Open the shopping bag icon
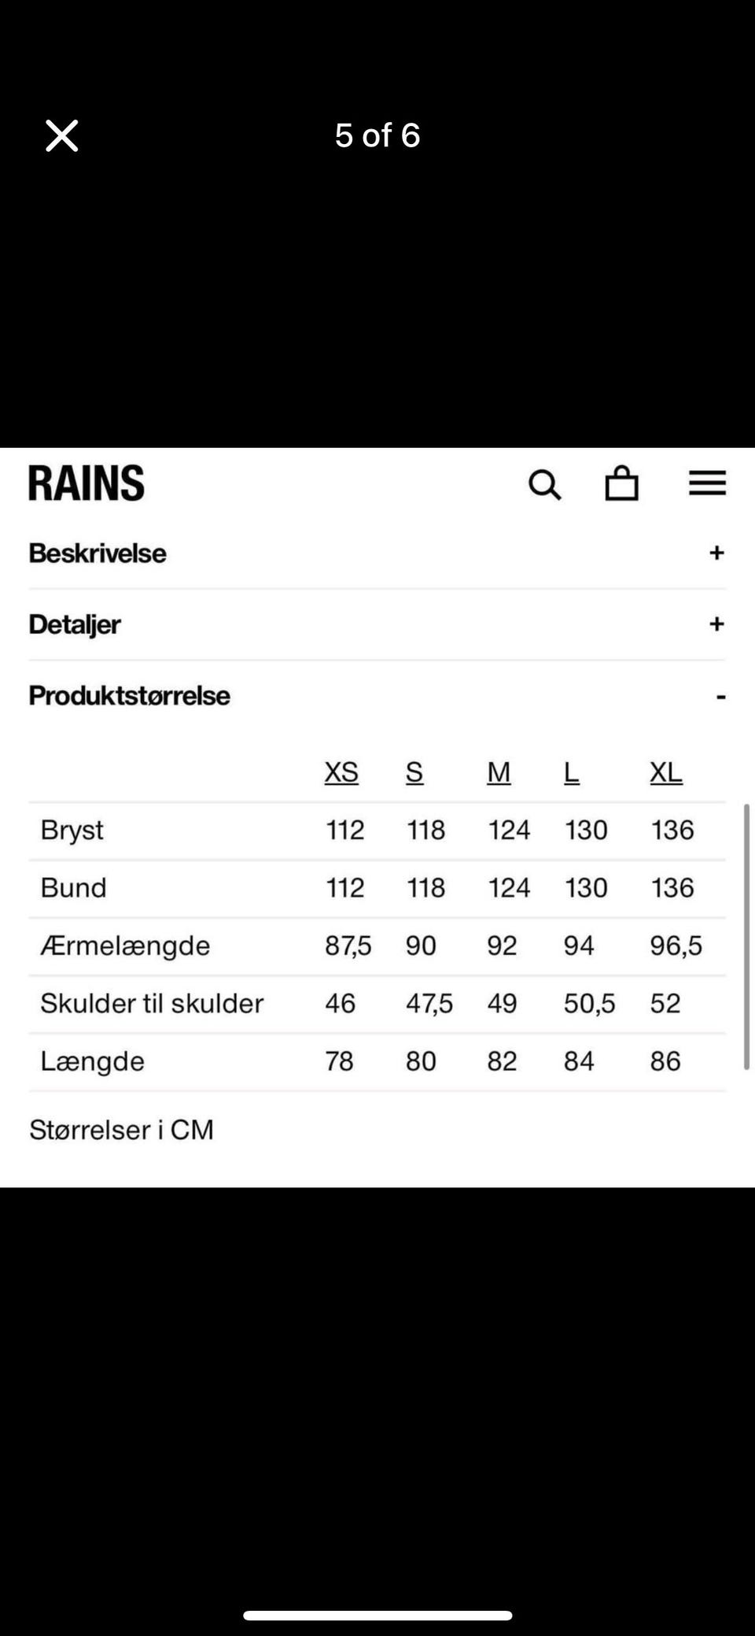Viewport: 755px width, 1636px height. click(621, 483)
